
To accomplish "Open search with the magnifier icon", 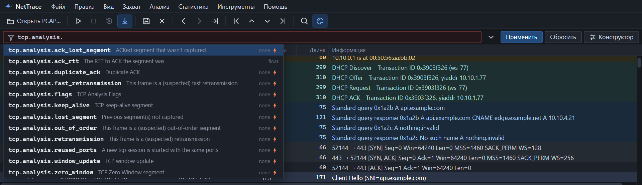I will pos(304,21).
